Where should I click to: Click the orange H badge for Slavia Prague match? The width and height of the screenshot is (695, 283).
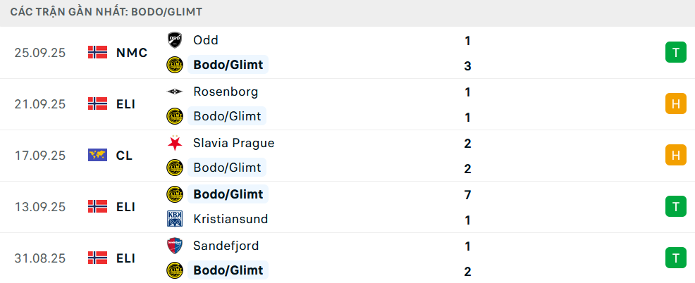675,155
